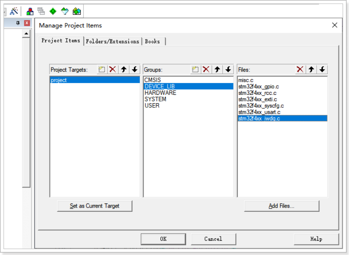
Task: Select the CMSIS group
Action: click(189, 80)
